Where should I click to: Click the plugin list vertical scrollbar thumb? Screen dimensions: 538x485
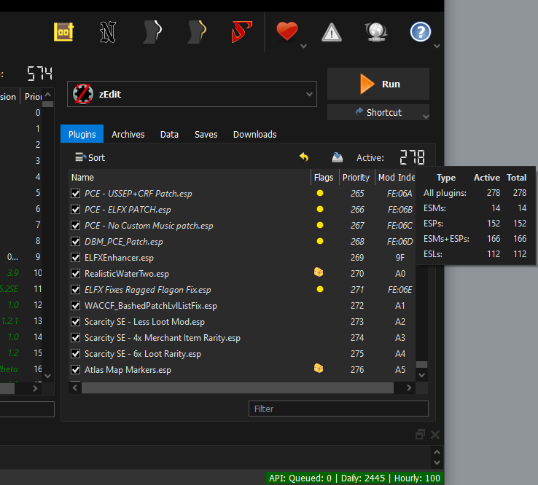[x=421, y=364]
